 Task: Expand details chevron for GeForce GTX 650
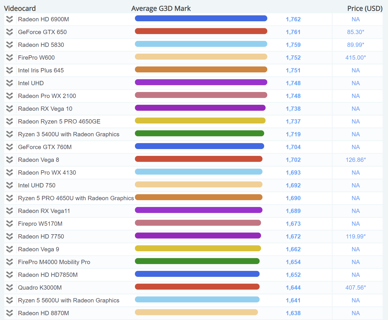pyautogui.click(x=10, y=32)
